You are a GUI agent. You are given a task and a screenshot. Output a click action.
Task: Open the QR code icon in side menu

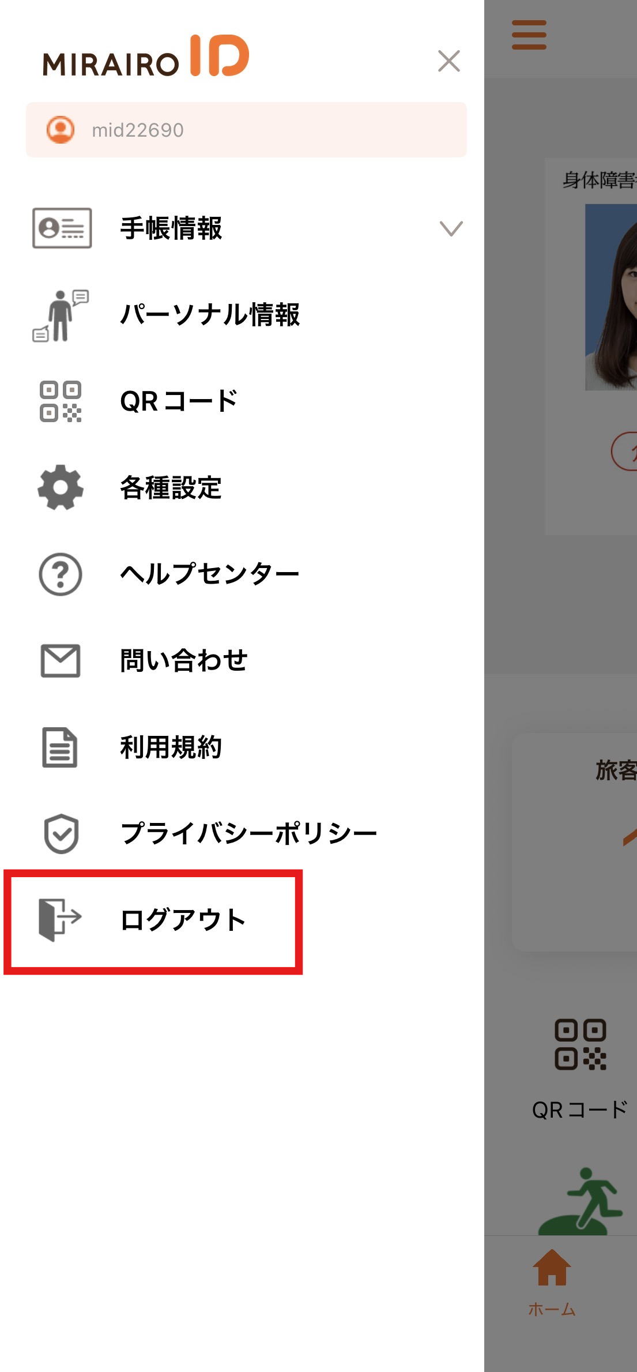(61, 401)
